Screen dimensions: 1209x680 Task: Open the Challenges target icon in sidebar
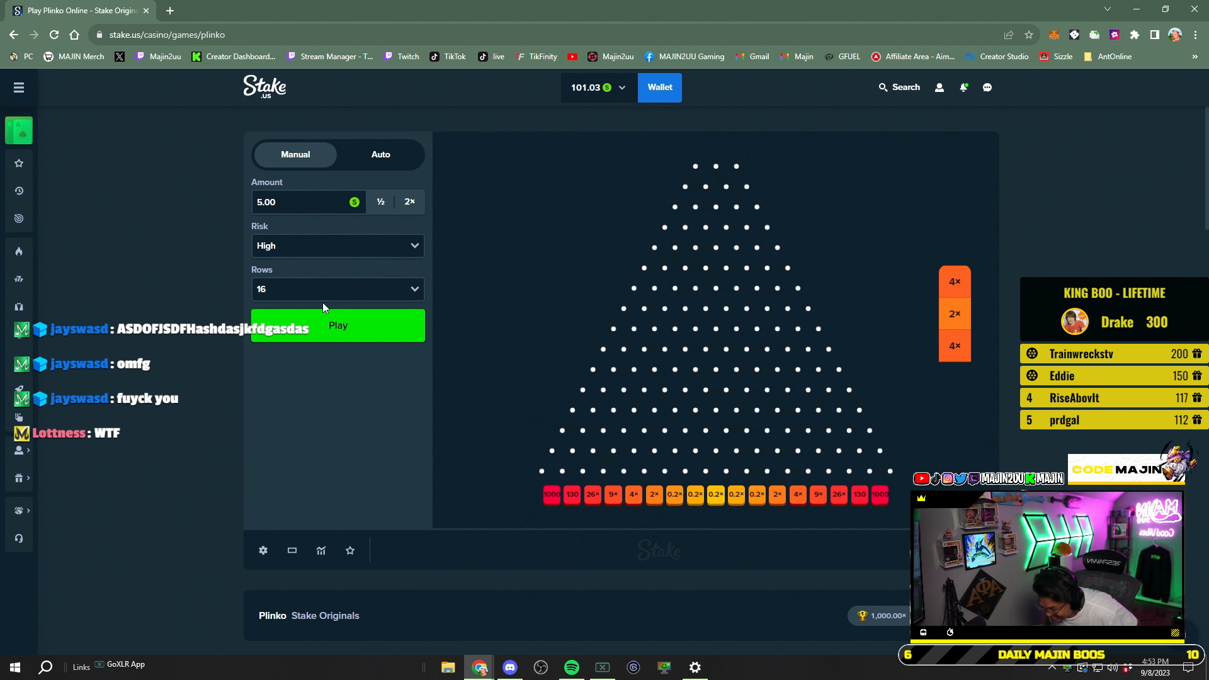[x=19, y=218]
